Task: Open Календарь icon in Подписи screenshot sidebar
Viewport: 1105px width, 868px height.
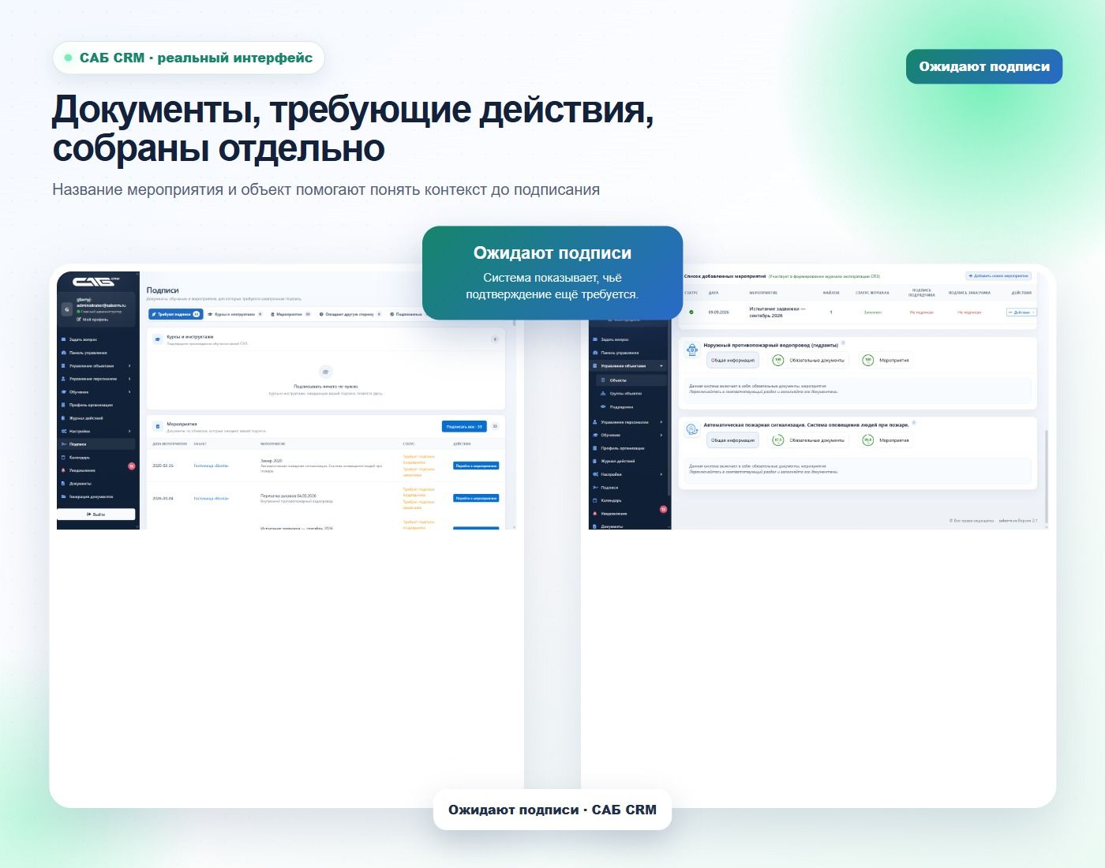Action: 64,458
